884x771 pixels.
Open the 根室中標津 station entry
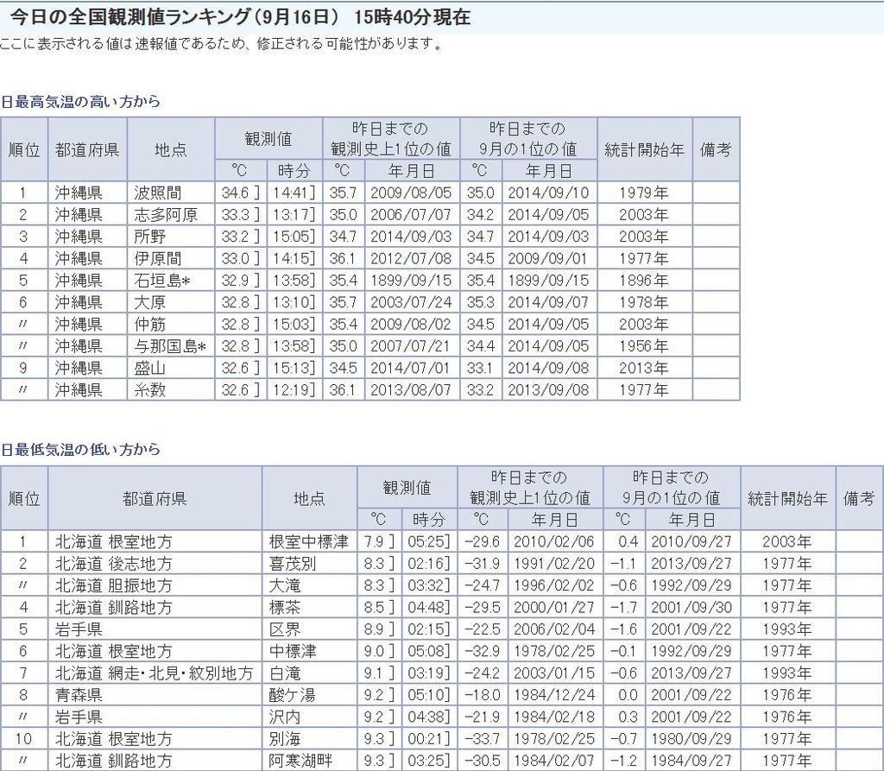(308, 541)
